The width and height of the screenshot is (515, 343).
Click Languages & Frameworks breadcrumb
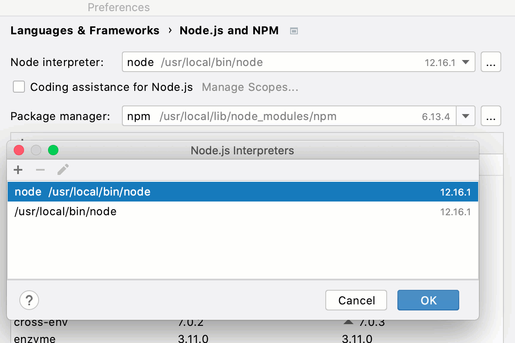click(85, 30)
